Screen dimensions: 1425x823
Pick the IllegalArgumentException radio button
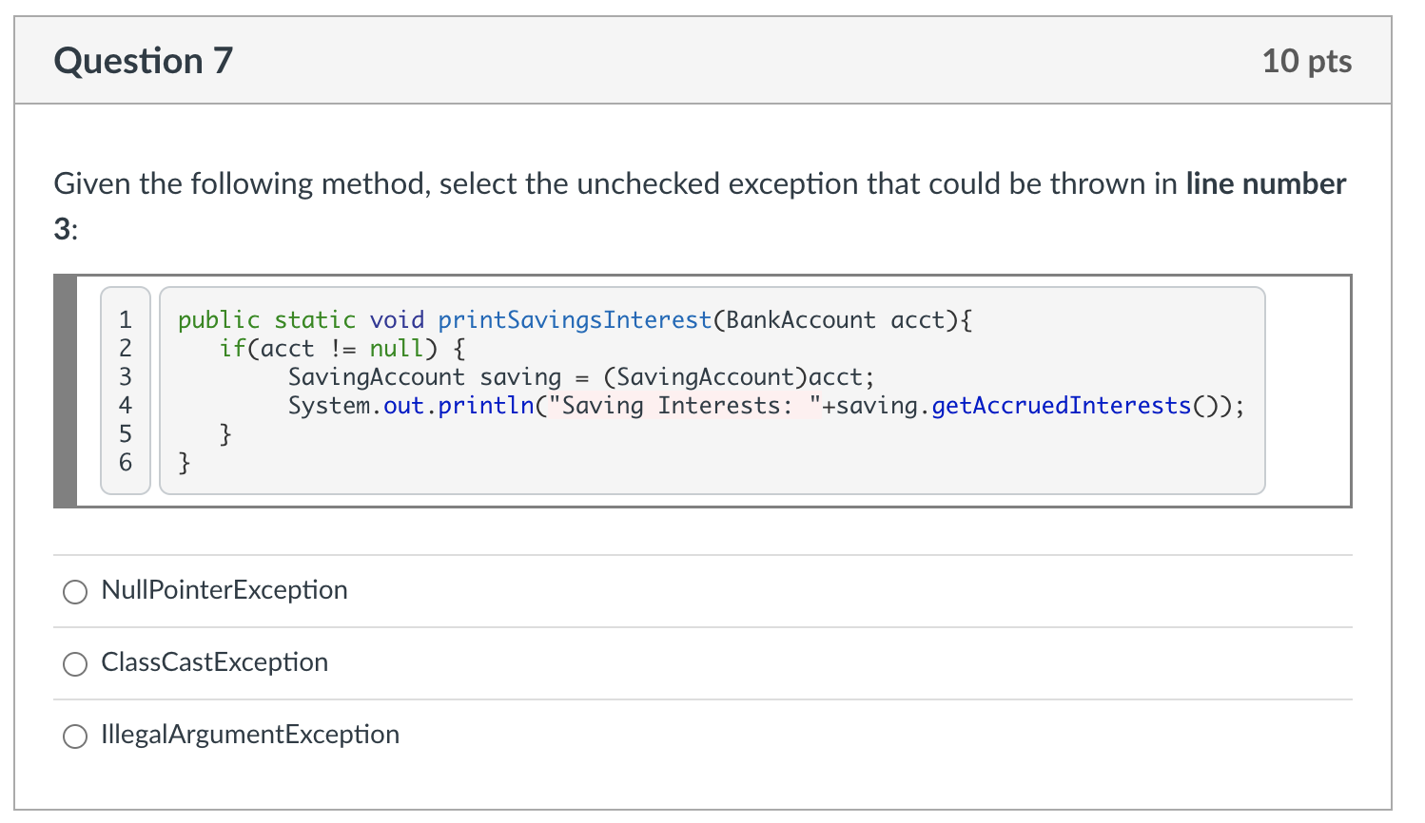pos(75,737)
